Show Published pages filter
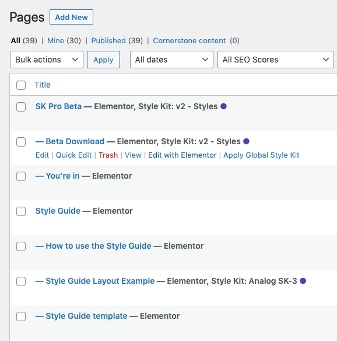The image size is (337, 341). tap(108, 41)
